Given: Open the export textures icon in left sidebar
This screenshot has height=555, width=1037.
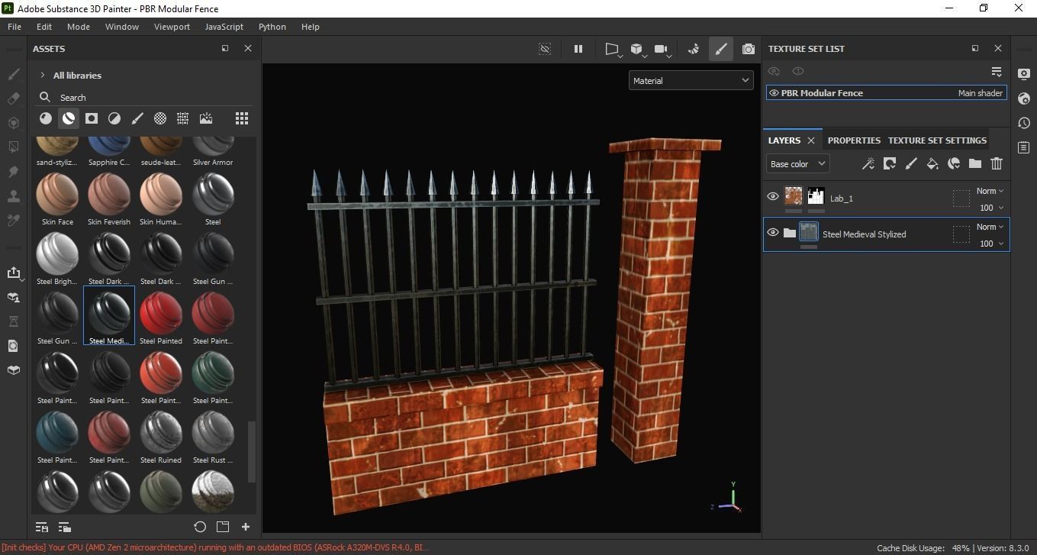Looking at the screenshot, I should (x=13, y=273).
